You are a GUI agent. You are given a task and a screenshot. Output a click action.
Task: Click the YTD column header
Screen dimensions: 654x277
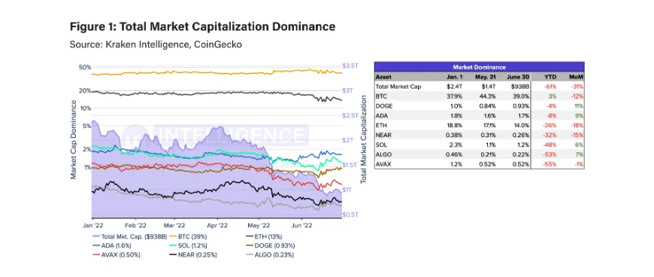click(x=550, y=77)
